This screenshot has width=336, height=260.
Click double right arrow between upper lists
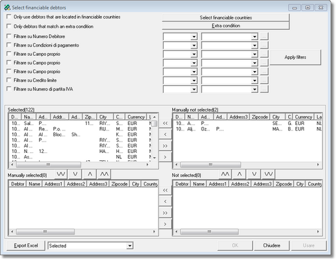(x=165, y=146)
